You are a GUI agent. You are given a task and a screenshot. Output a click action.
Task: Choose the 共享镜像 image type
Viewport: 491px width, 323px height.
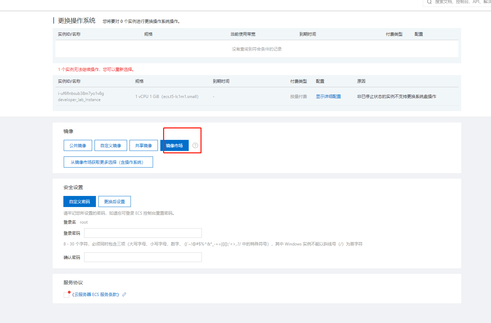click(x=144, y=145)
